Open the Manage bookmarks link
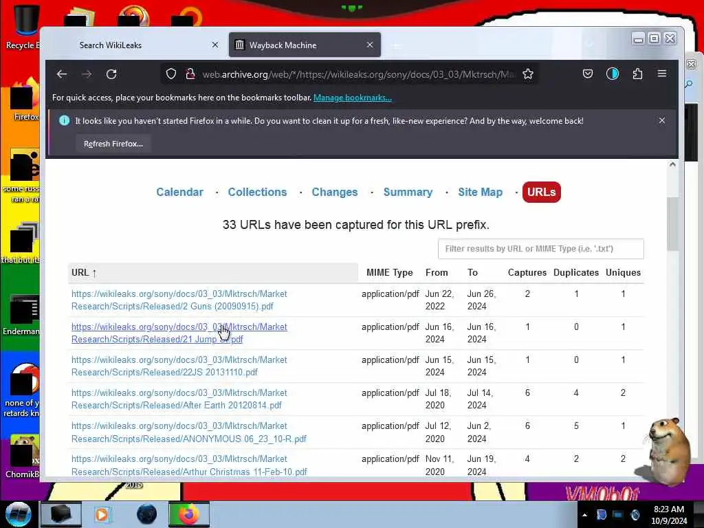704x528 pixels. click(x=353, y=98)
